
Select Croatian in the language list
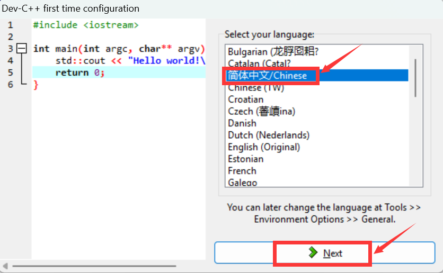pos(317,99)
